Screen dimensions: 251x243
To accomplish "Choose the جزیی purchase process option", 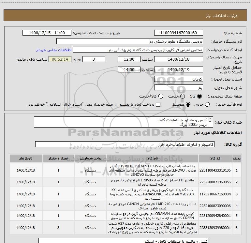I will (x=207, y=105).
